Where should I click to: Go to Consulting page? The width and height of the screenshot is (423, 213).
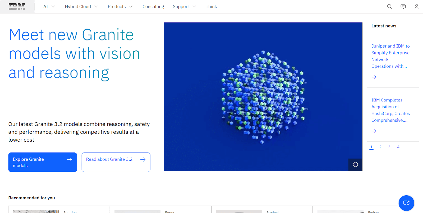click(x=153, y=7)
